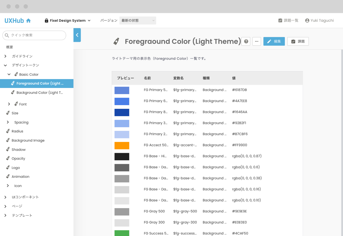343x236 pixels.
Task: Expand the Font tree item
Action: click(x=9, y=104)
